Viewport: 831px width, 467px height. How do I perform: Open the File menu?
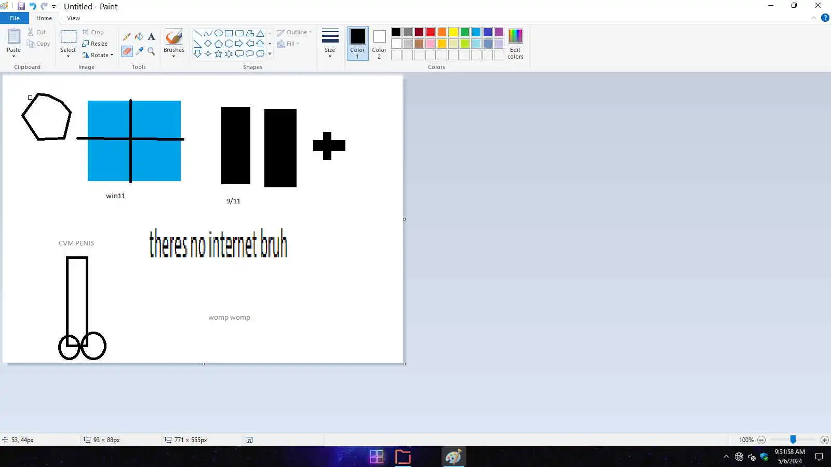(x=15, y=18)
